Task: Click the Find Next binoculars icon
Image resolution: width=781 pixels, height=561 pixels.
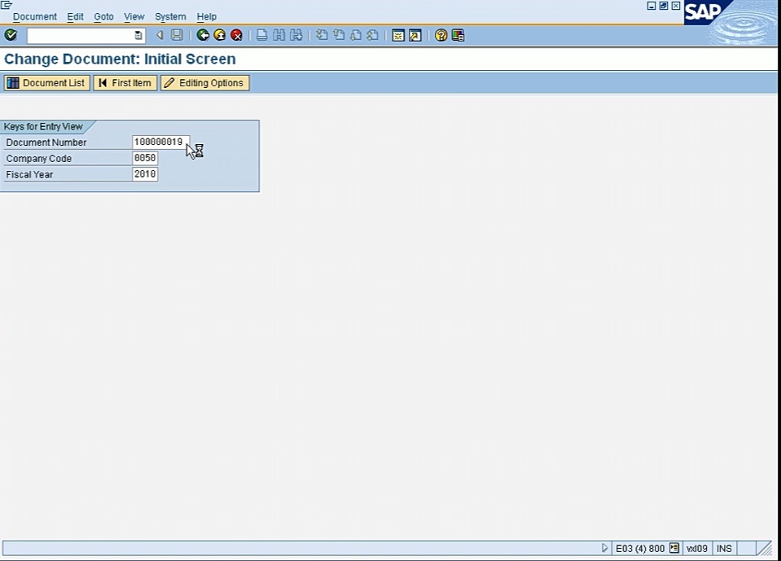Action: 296,35
